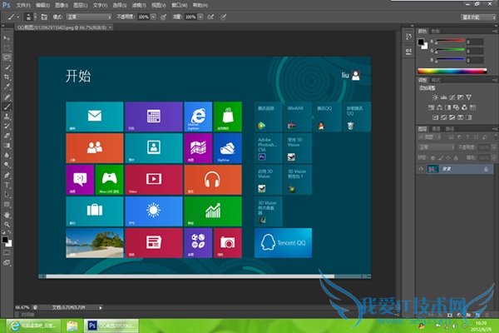Open the Image menu
This screenshot has height=333, width=499.
coord(62,5)
